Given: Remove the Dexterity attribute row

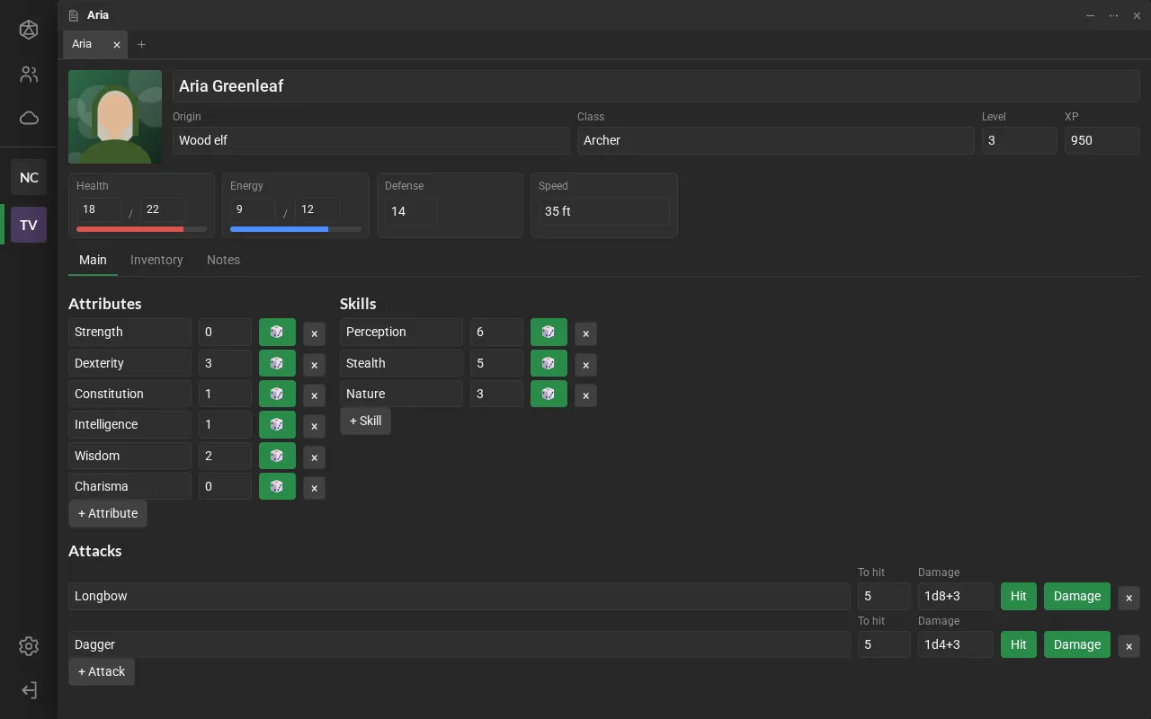Looking at the screenshot, I should pos(314,365).
